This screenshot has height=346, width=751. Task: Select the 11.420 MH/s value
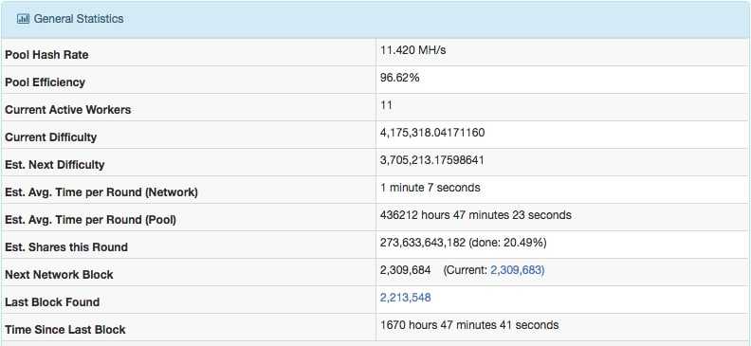click(x=412, y=50)
